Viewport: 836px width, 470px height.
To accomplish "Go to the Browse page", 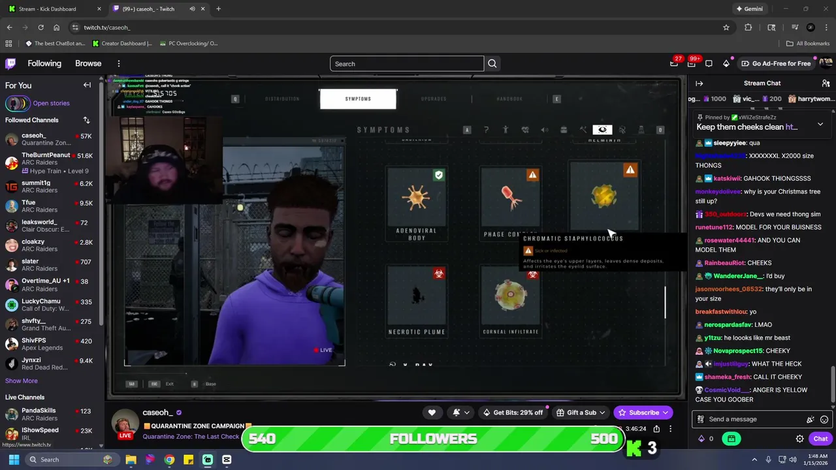I will tap(88, 63).
